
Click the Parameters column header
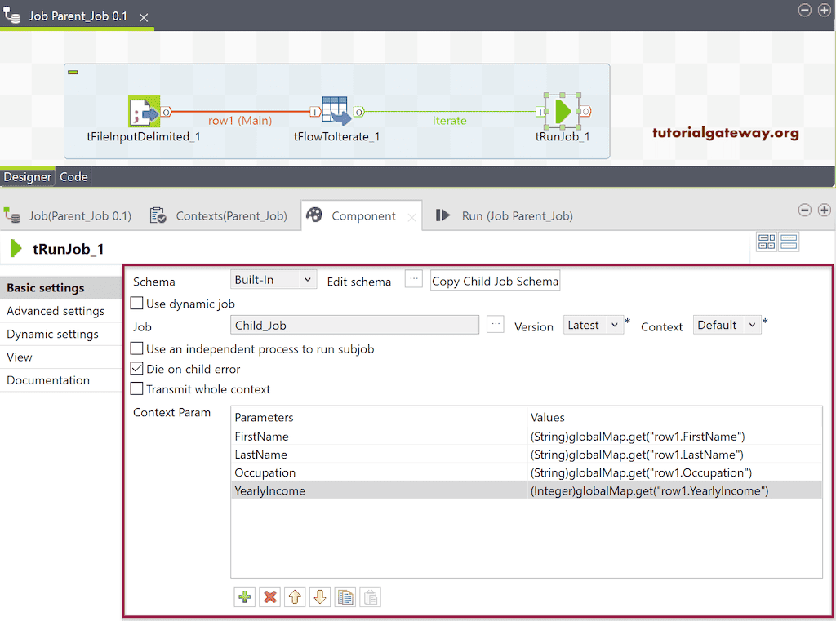click(x=379, y=417)
